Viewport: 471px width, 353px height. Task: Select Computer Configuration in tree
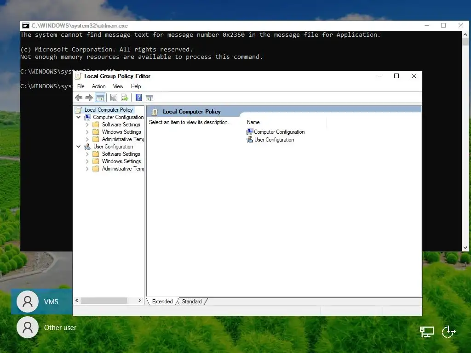coord(118,117)
